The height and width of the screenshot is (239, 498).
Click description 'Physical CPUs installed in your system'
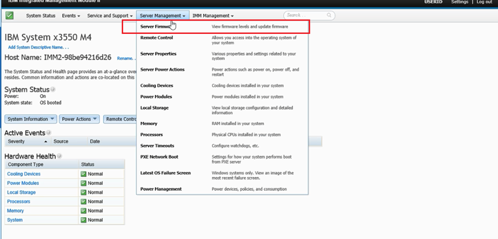(246, 134)
